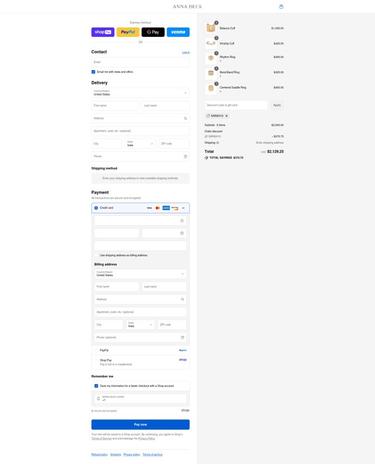The height and width of the screenshot is (464, 375).
Task: Click the Delivery City field
Action: 107,144
